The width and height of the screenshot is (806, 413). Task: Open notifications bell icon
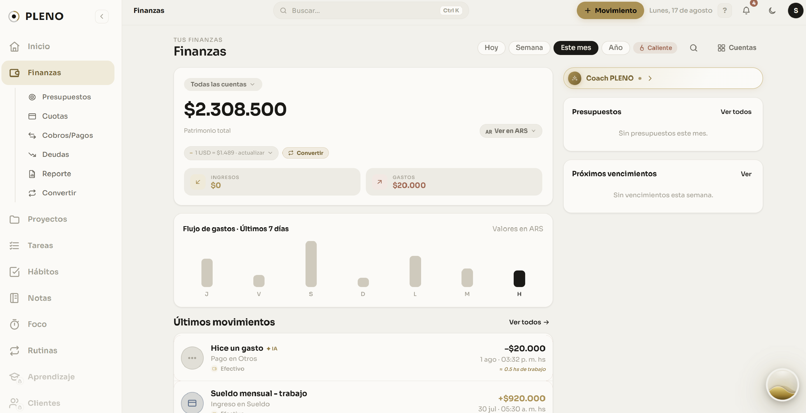click(746, 11)
